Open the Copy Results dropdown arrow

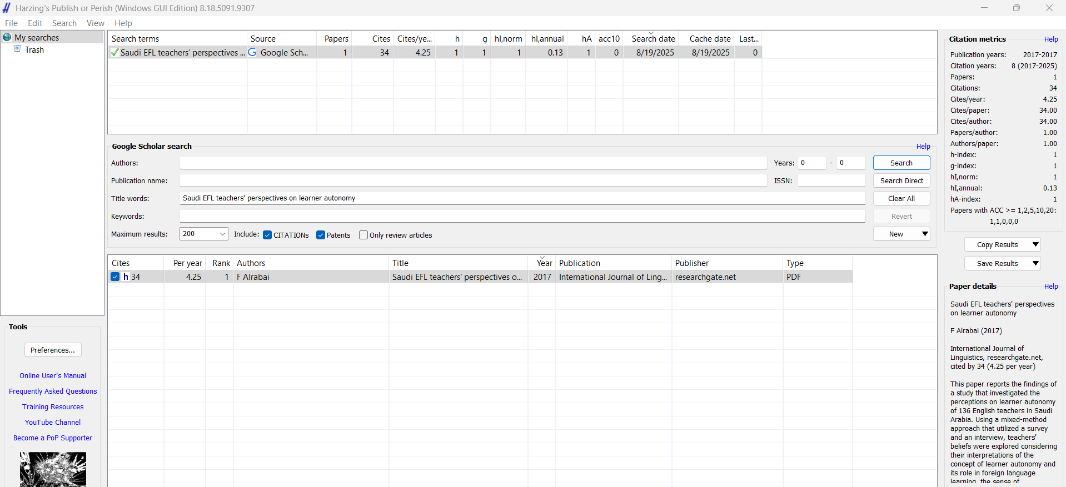click(x=1035, y=244)
